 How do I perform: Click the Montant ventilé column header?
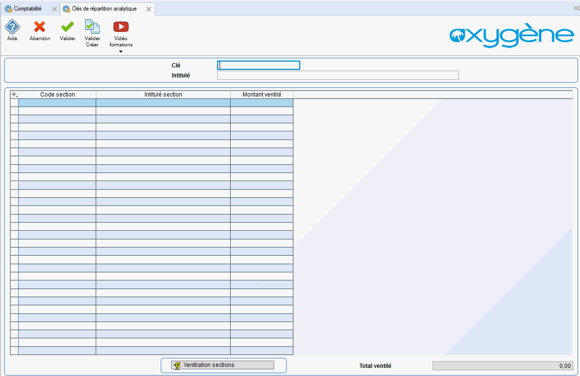click(x=262, y=95)
